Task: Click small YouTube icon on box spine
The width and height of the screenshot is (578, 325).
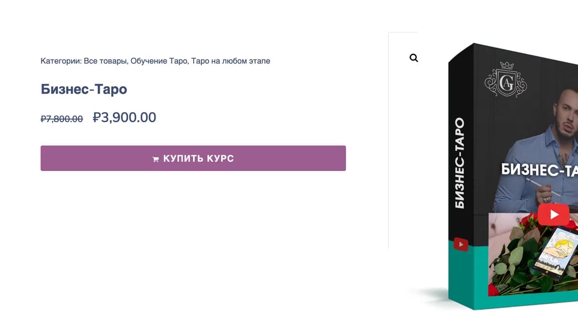Action: [461, 245]
